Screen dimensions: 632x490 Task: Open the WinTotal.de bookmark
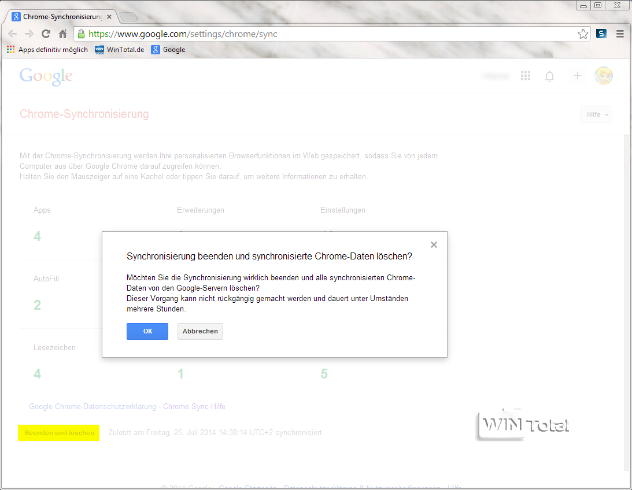pos(119,50)
